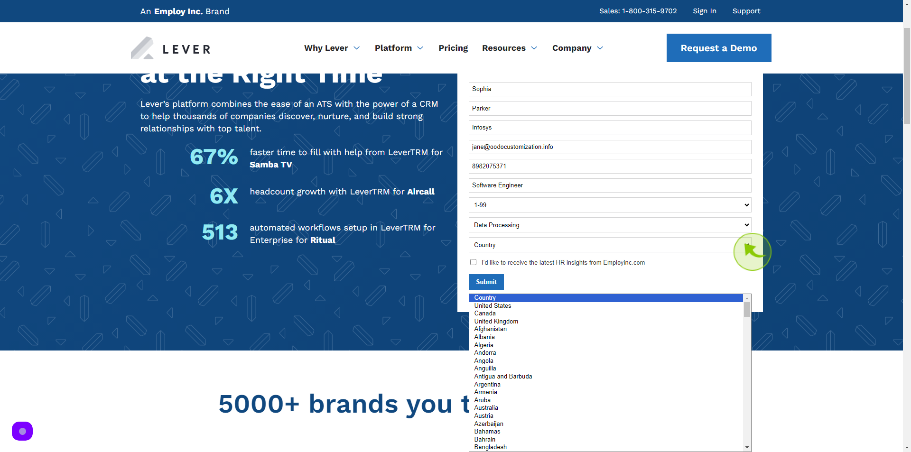Open the company size dropdown showing 1-99

point(610,205)
